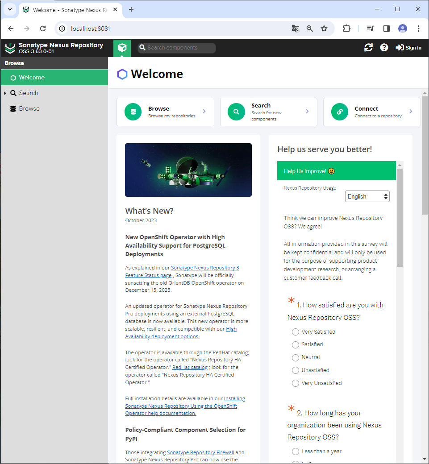Click the main page scrollbar down arrow
Viewport: 429px width, 464px height.
click(x=425, y=459)
